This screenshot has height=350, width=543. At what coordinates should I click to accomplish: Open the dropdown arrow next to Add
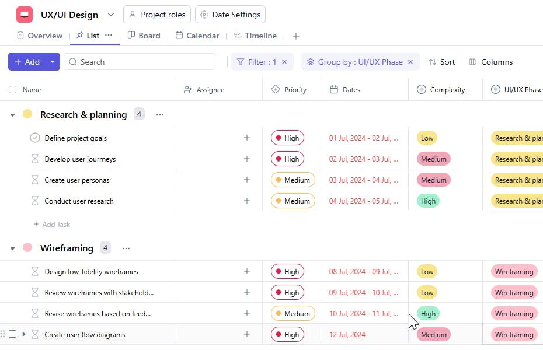(53, 62)
